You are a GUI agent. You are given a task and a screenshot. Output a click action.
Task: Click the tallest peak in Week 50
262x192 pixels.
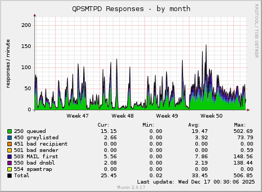pyautogui.click(x=206, y=45)
